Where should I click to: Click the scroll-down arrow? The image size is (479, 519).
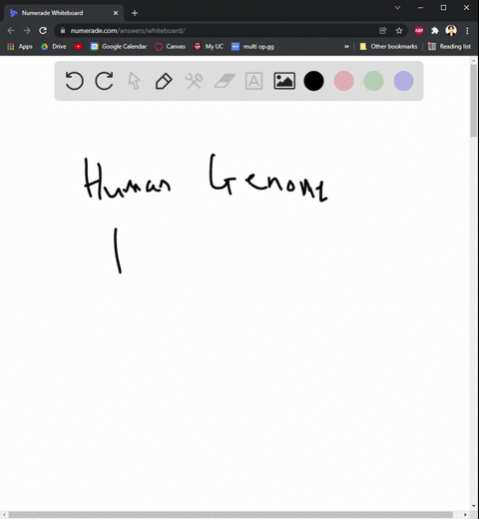pyautogui.click(x=474, y=506)
